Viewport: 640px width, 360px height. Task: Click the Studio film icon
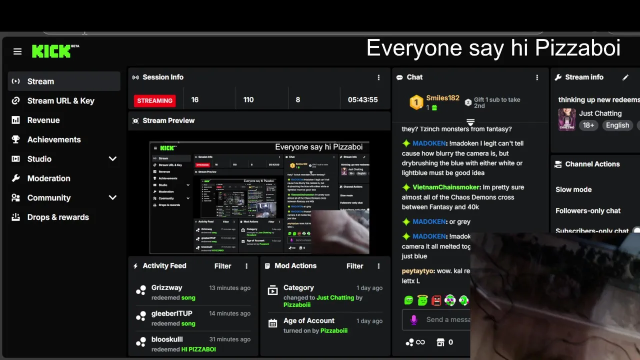(16, 159)
